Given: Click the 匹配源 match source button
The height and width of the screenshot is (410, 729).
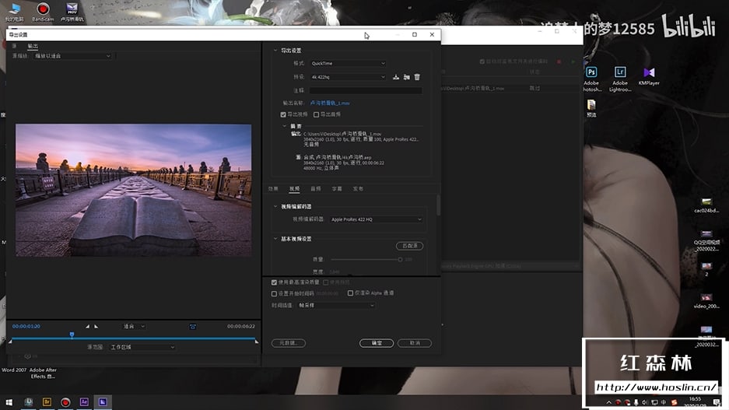Looking at the screenshot, I should tap(409, 246).
